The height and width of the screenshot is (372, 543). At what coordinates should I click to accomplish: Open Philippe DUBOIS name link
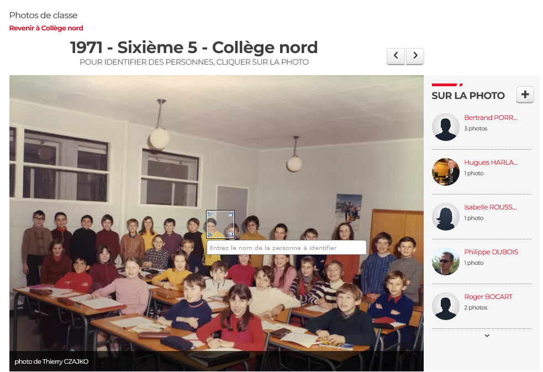(x=491, y=252)
